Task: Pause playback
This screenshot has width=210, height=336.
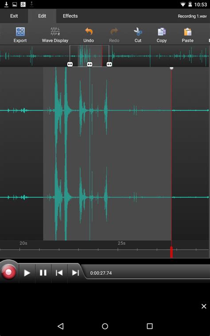Action: (x=43, y=273)
